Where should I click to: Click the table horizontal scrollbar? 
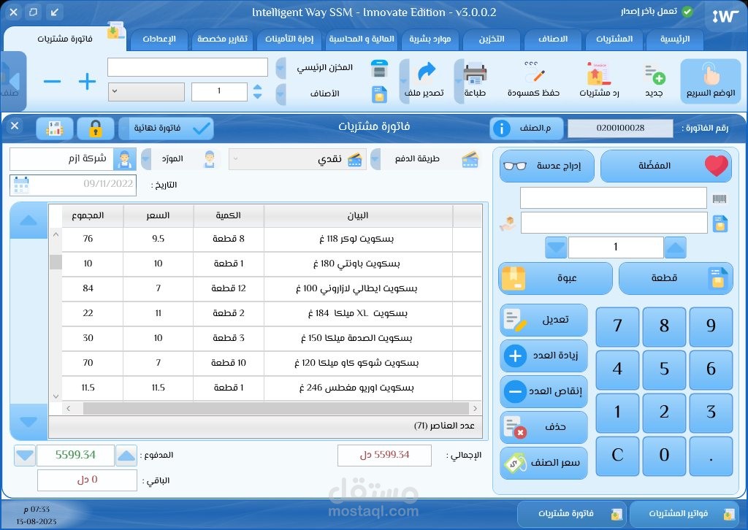[275, 409]
